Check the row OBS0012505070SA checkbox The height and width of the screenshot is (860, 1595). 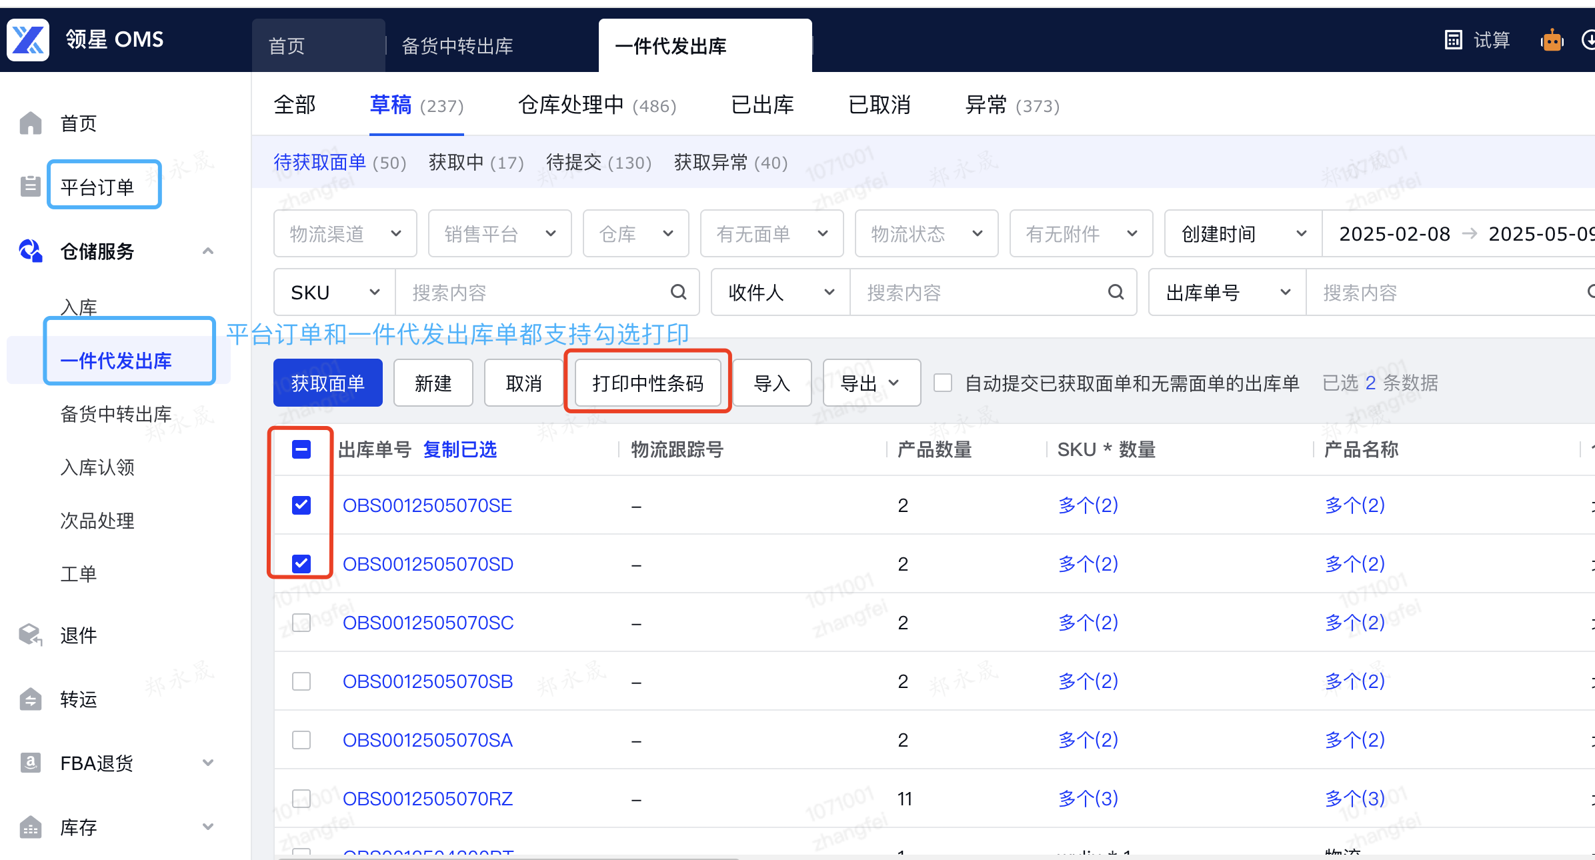point(301,740)
